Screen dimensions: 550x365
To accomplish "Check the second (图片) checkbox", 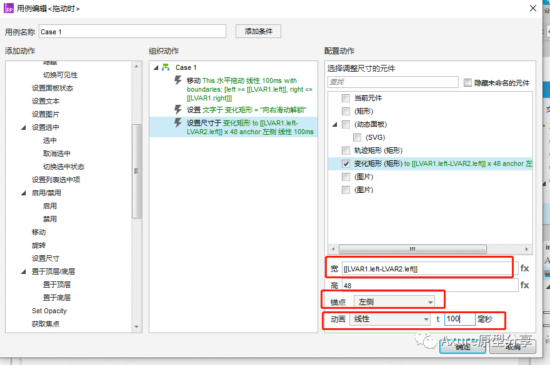I will [346, 190].
